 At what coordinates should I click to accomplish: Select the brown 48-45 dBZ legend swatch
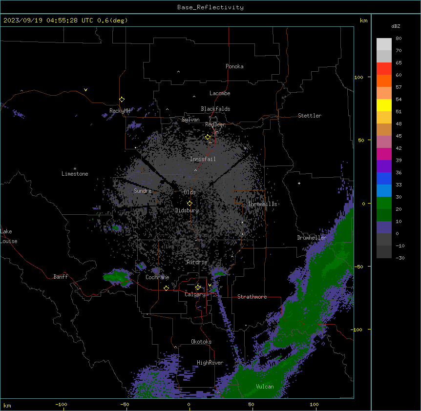384,129
